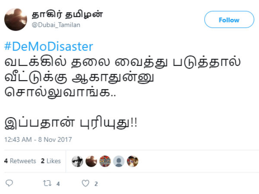Viewport: 259px width, 194px height.
Task: Open the last avatar in the likers row
Action: (133, 161)
